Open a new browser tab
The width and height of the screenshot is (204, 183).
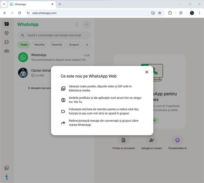pos(60,4)
